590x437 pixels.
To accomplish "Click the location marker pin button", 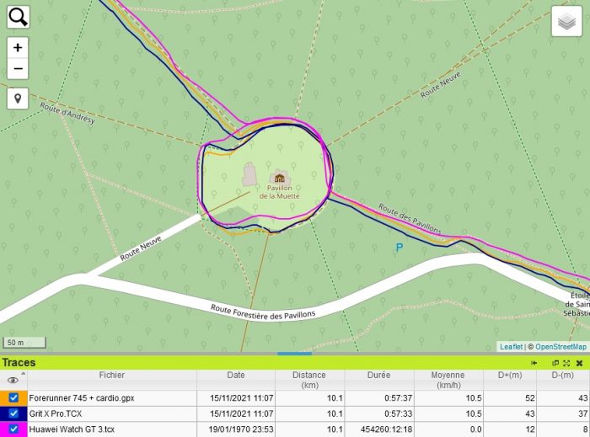I will (18, 99).
